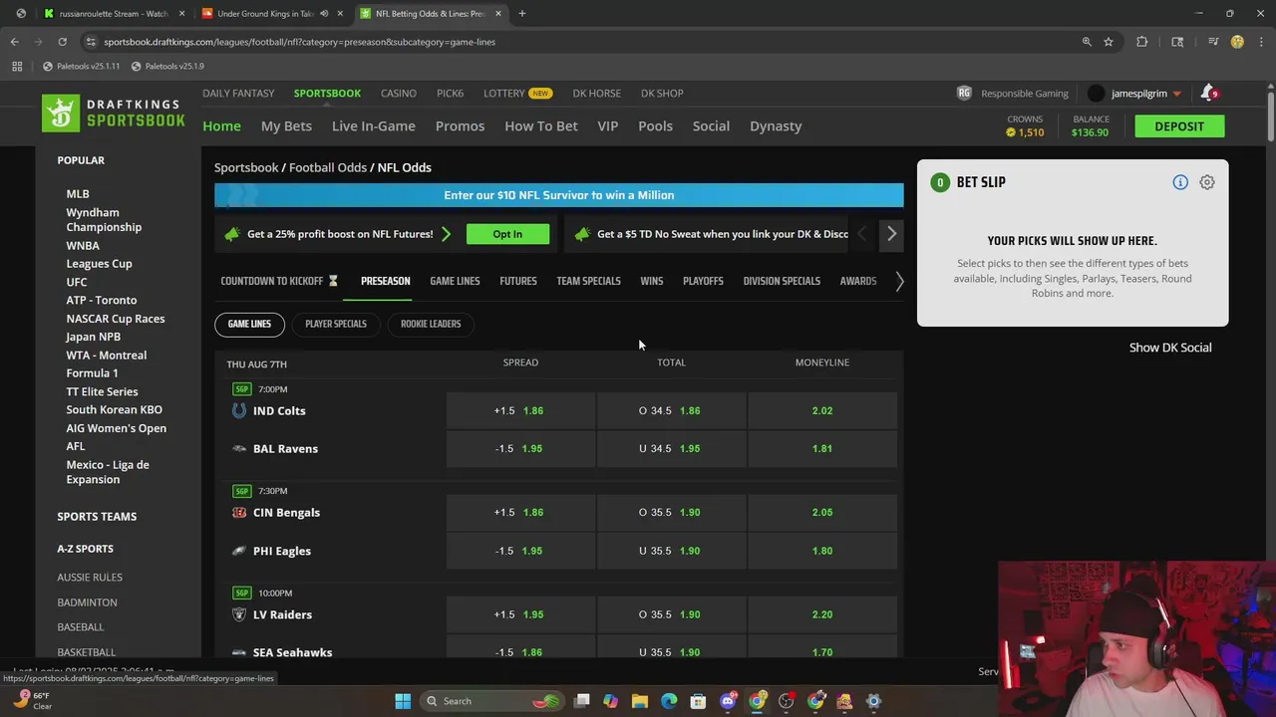
Task: Click Football Odds breadcrumb
Action: [328, 167]
